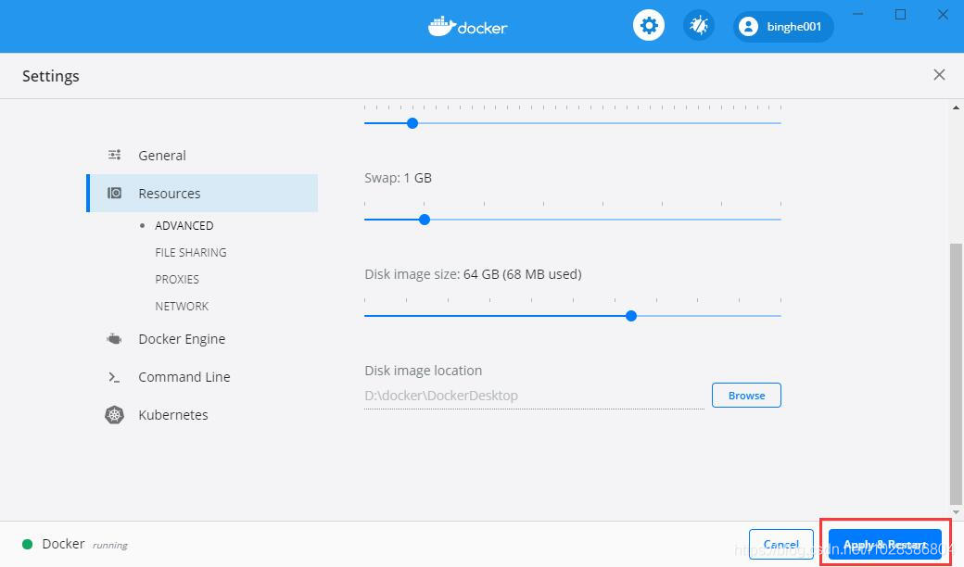The height and width of the screenshot is (567, 964).
Task: Maximize the Docker window
Action: 901,14
